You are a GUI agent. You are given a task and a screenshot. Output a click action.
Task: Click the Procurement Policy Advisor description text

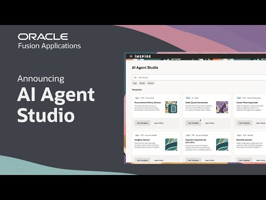click(147, 108)
